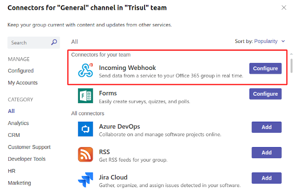Image resolution: width=294 pixels, height=190 pixels.
Task: Select the CRM category
Action: coord(14,135)
